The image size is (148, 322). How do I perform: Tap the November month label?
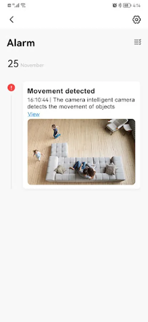(x=32, y=65)
